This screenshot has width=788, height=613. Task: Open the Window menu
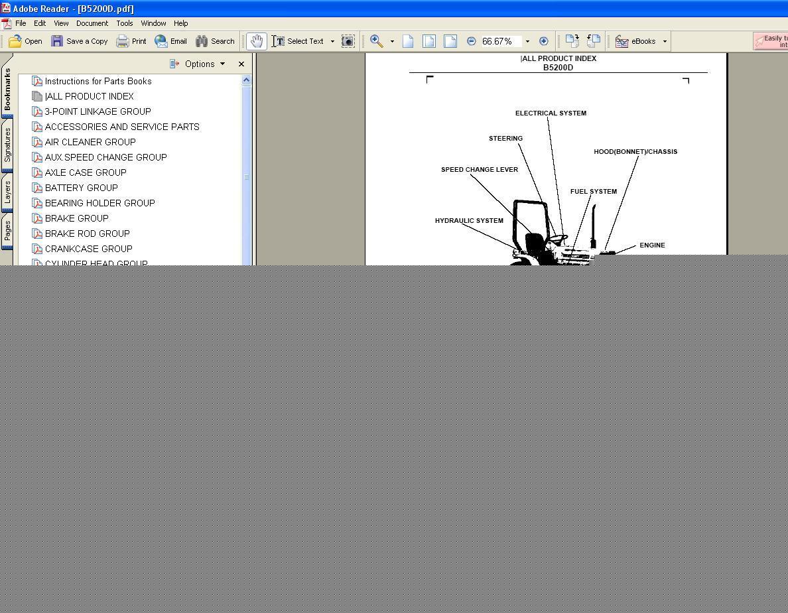pos(153,24)
